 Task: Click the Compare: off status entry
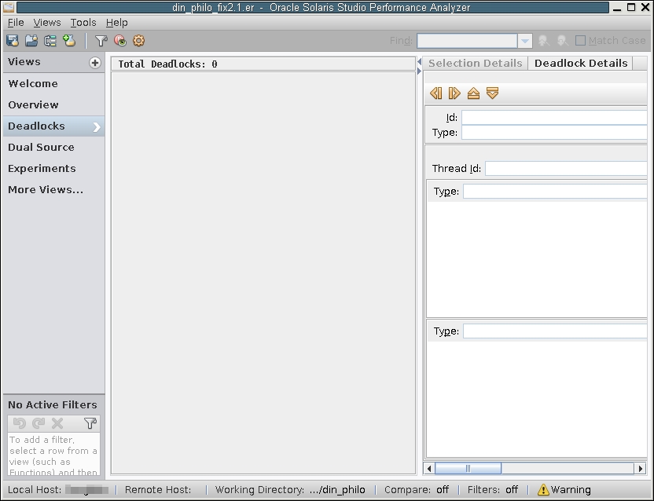click(x=417, y=490)
